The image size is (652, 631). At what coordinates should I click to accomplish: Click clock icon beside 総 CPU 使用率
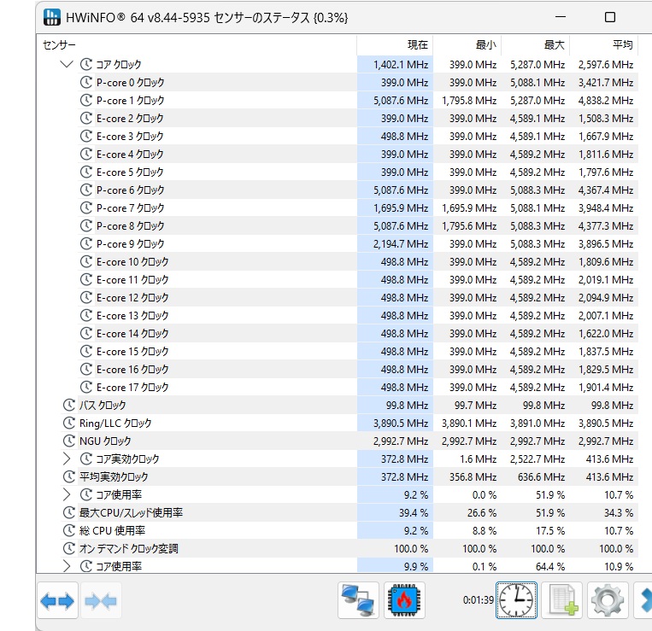click(69, 530)
